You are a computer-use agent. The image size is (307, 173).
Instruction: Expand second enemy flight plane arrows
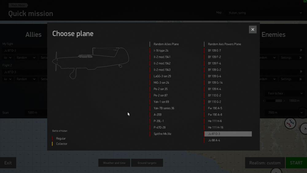pyautogui.click(x=301, y=72)
